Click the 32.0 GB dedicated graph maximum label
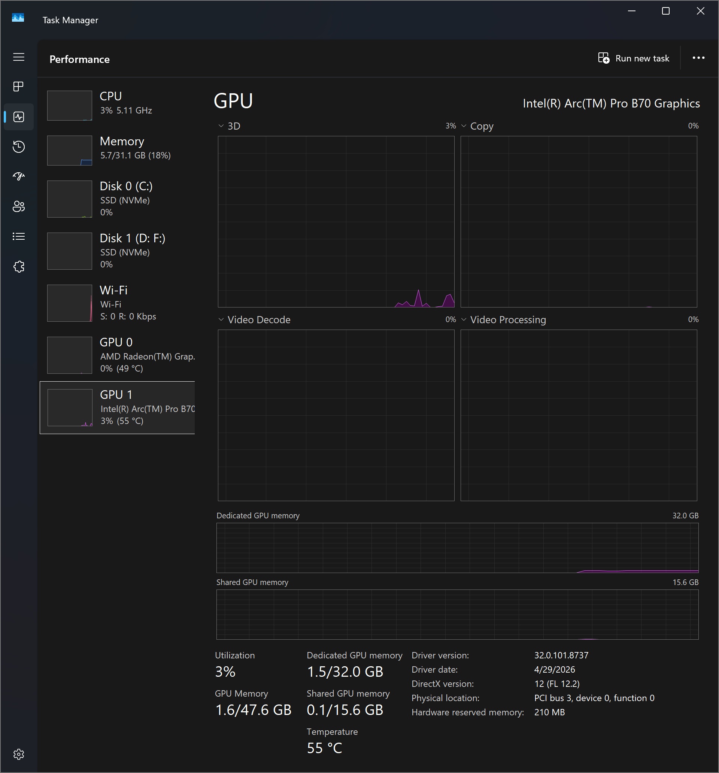719x773 pixels. (x=685, y=516)
